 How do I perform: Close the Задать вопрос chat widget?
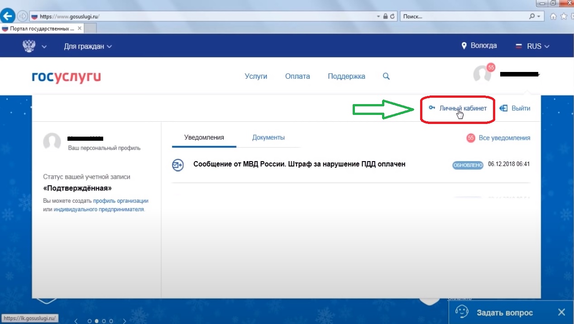click(561, 312)
